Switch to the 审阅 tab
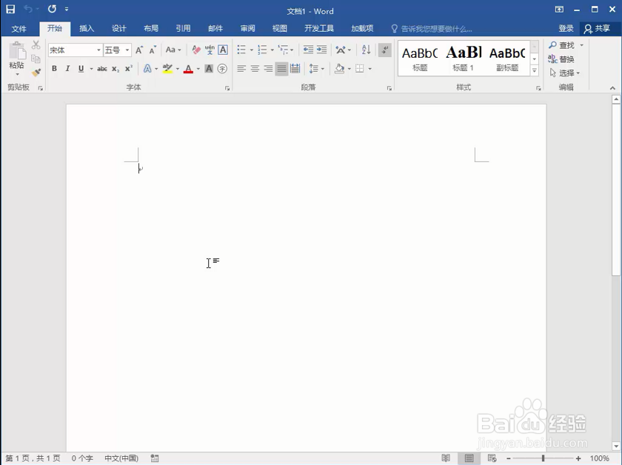Image resolution: width=622 pixels, height=465 pixels. [x=247, y=29]
